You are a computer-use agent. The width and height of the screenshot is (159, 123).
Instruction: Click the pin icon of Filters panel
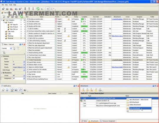click(x=22, y=44)
